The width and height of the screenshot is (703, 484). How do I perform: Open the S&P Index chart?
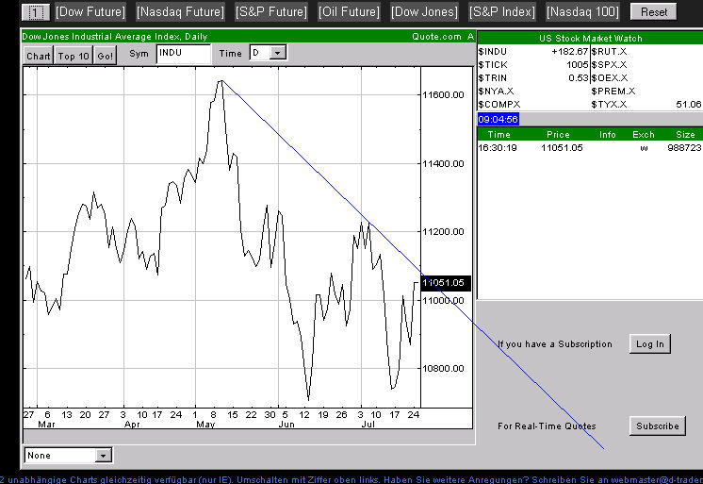point(501,12)
